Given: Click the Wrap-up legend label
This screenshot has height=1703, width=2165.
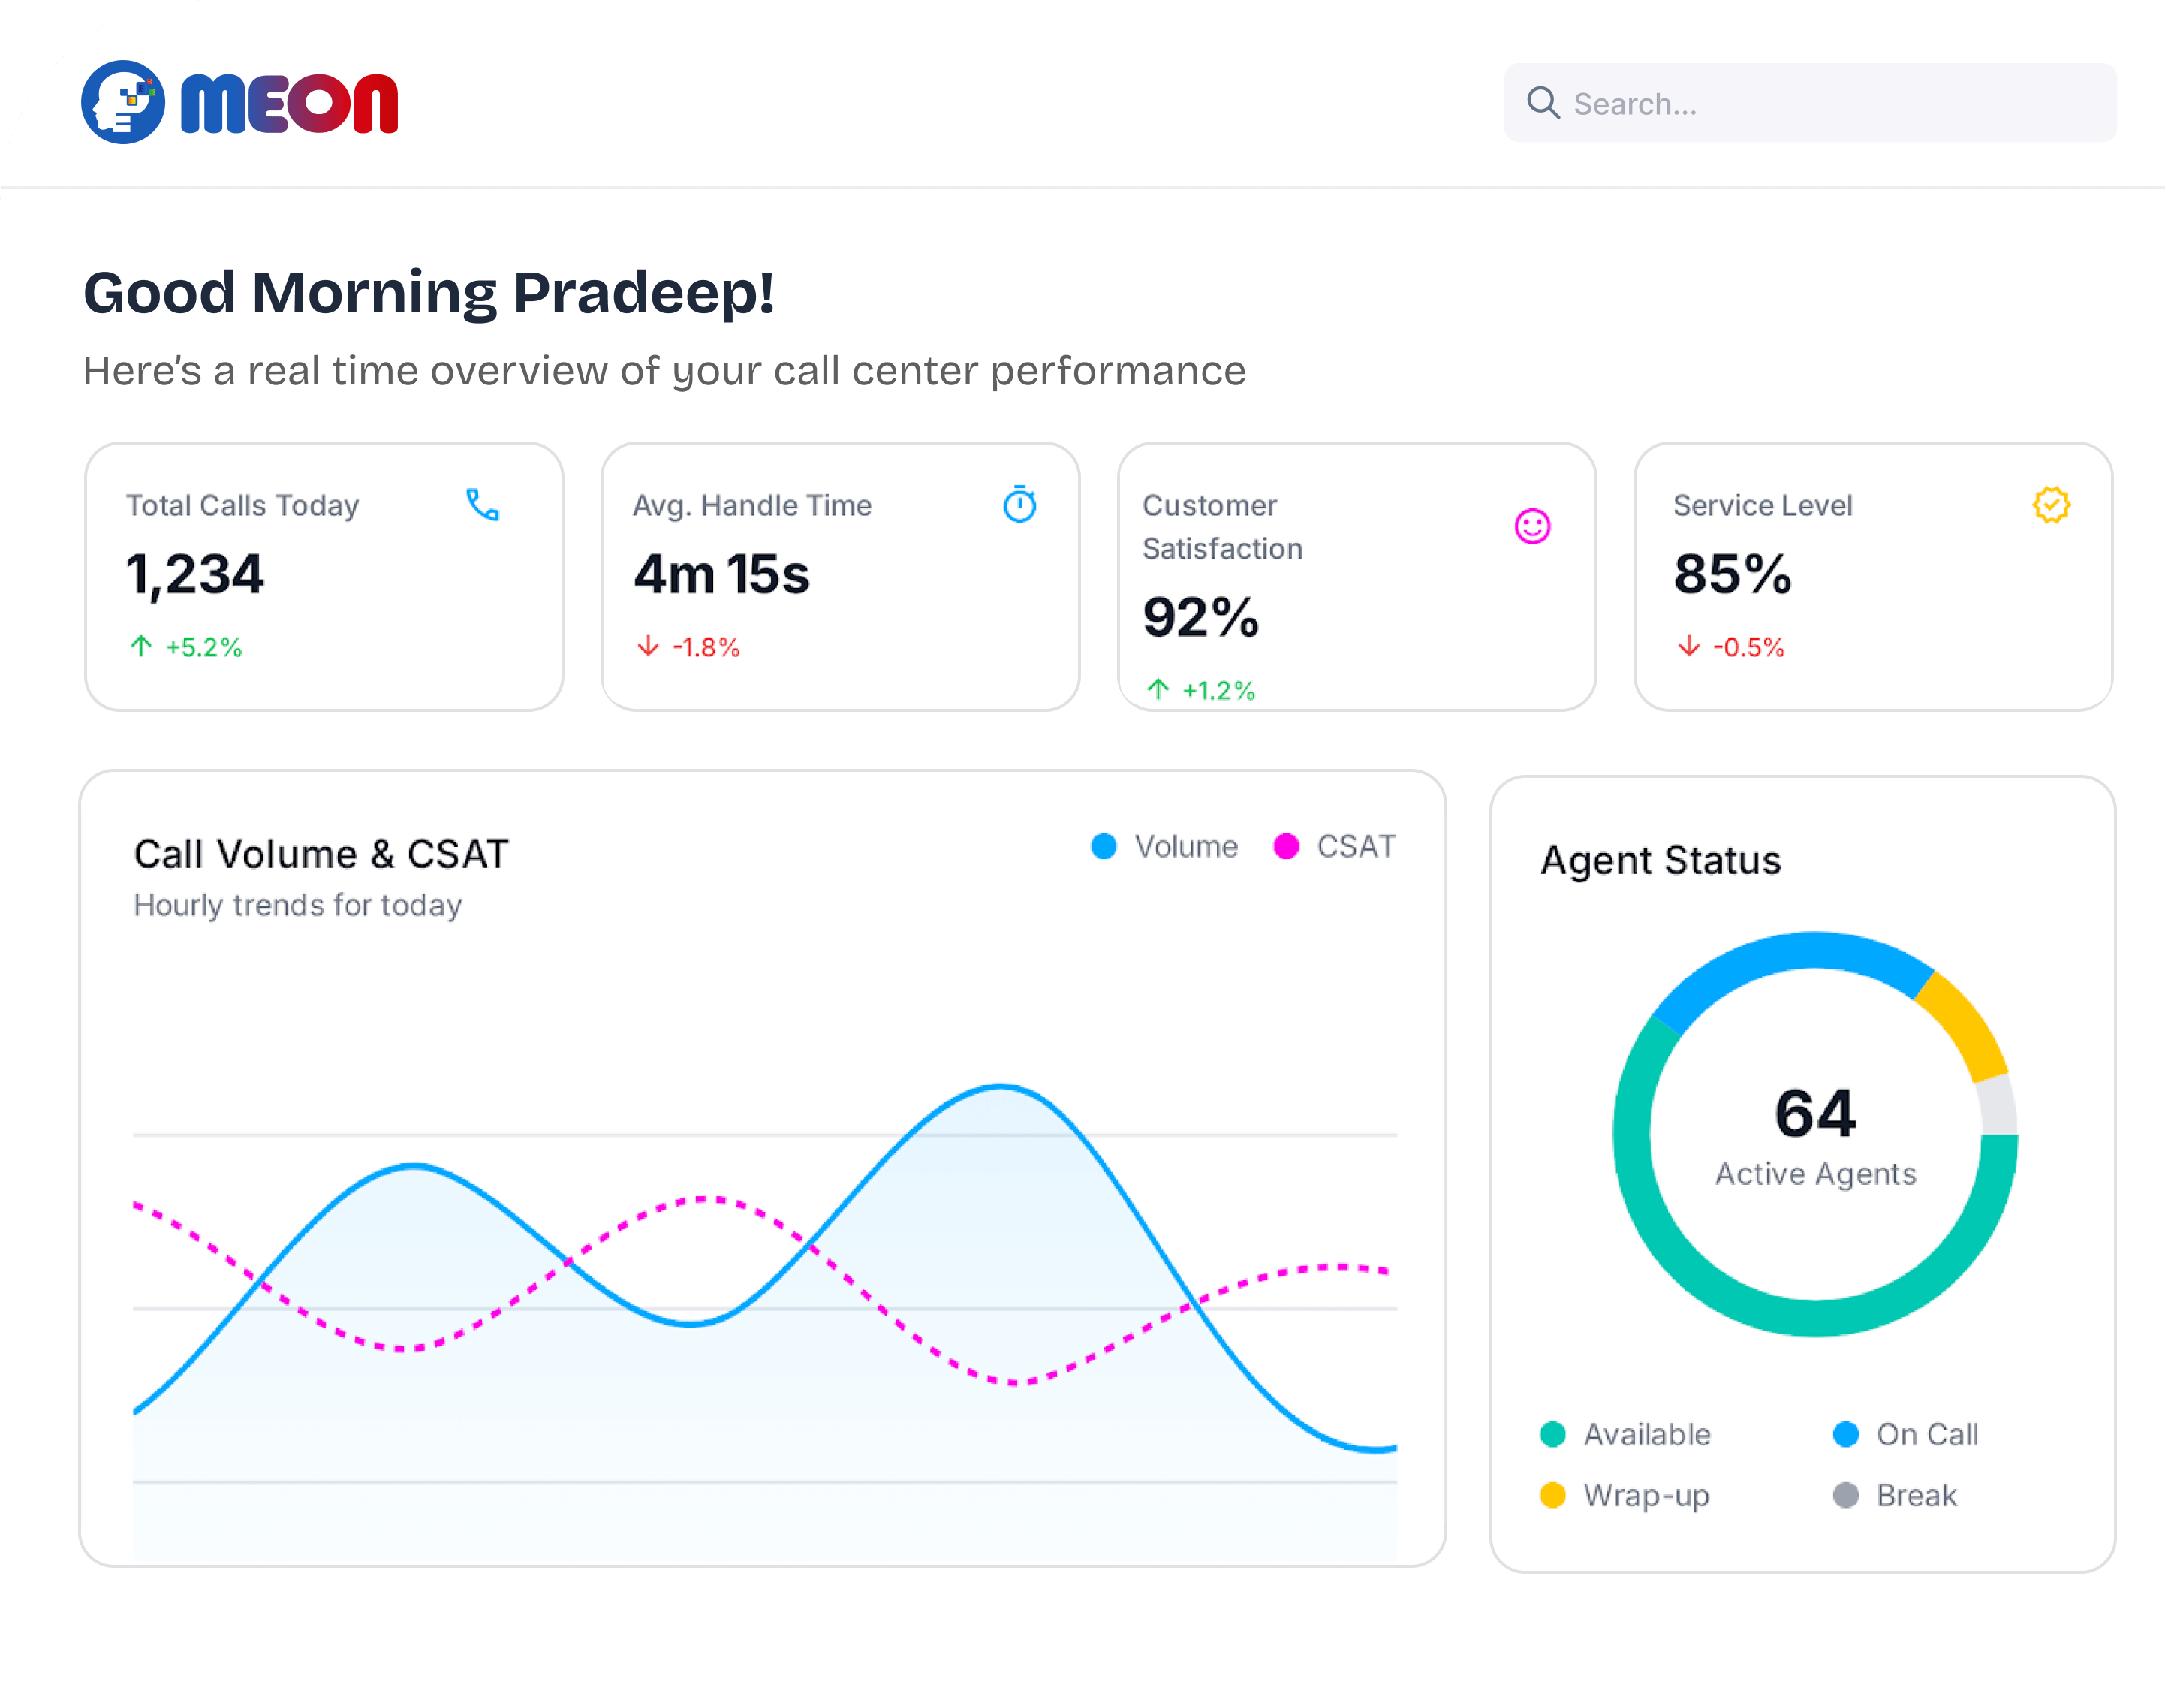Looking at the screenshot, I should pos(1647,1496).
